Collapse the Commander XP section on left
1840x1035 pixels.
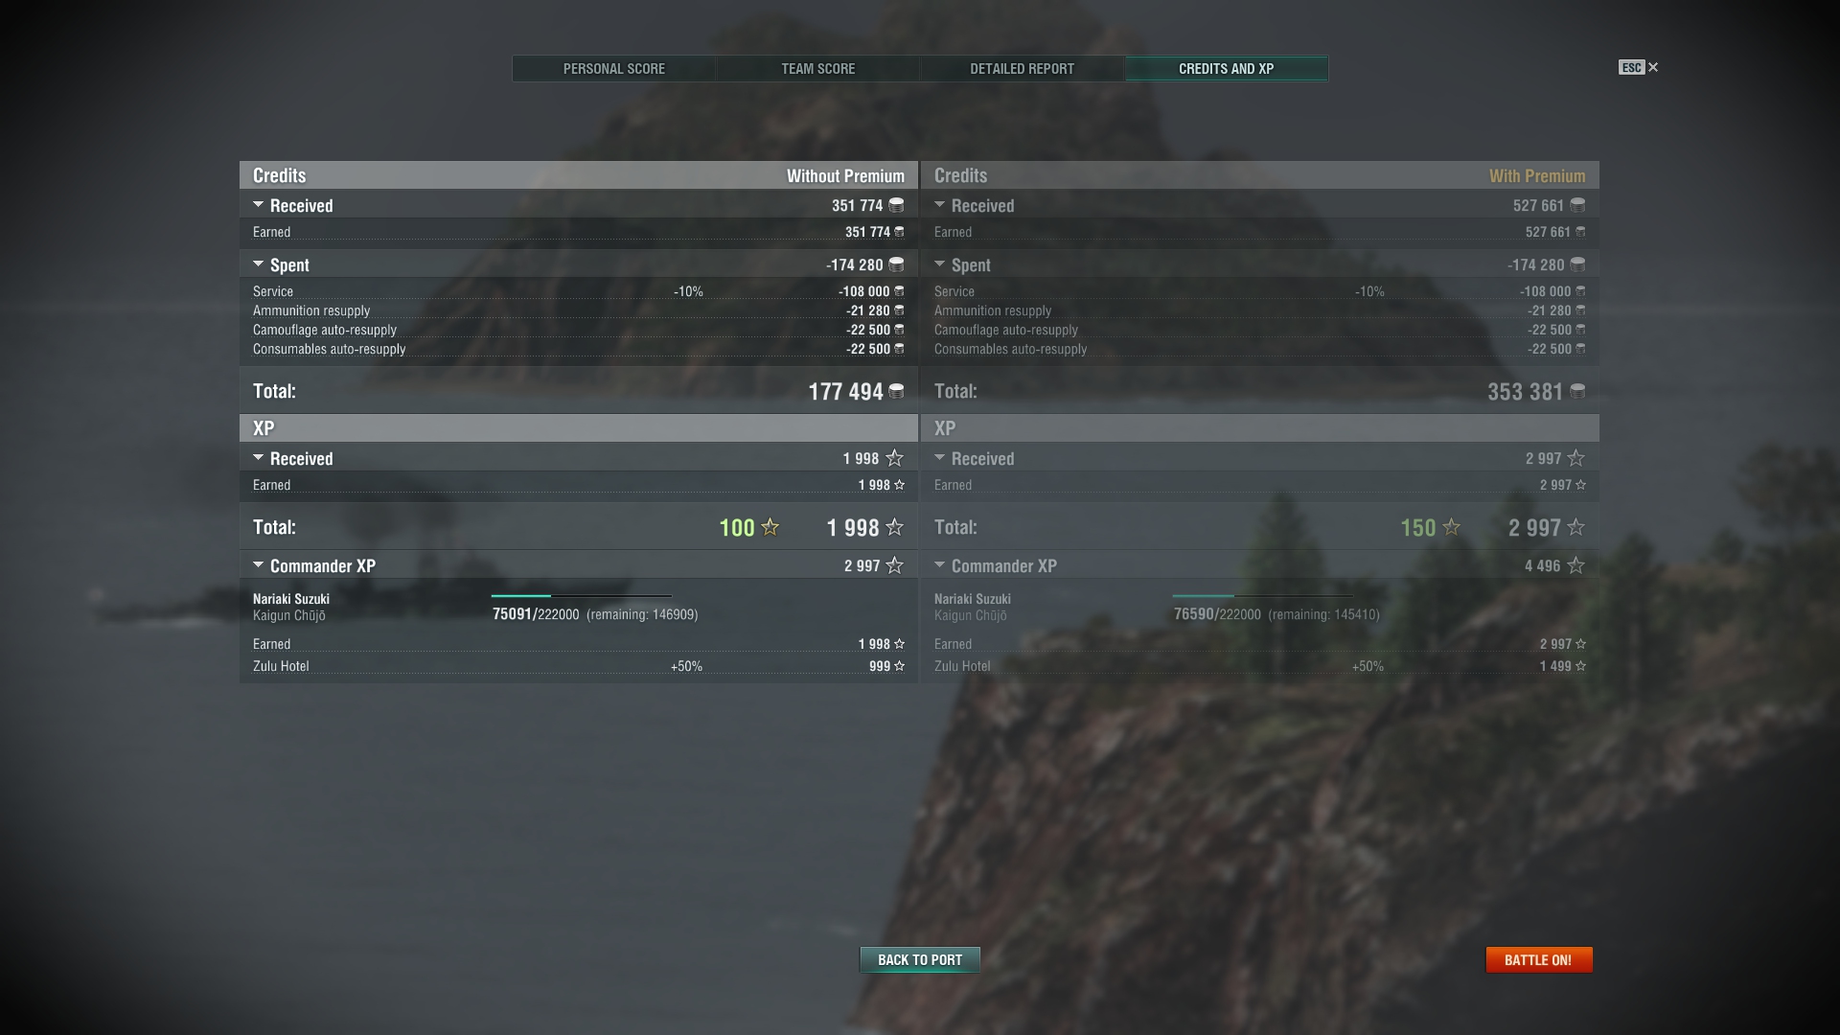[x=258, y=565]
